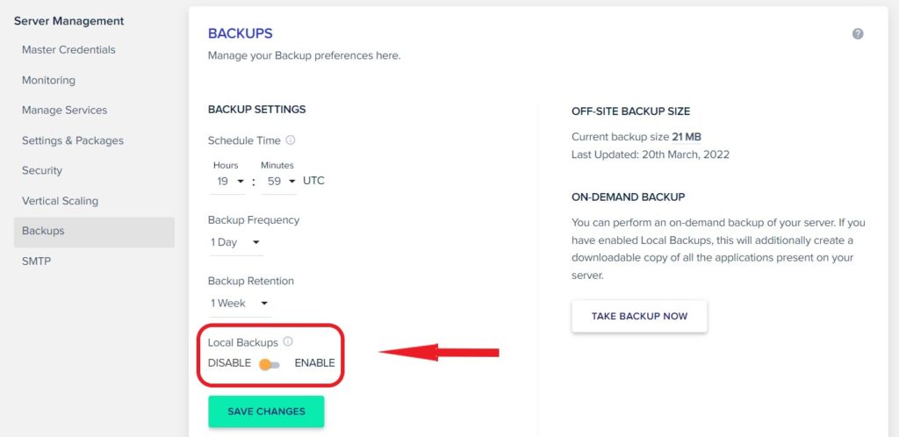Select Manage Services from the sidebar
This screenshot has width=899, height=437.
tap(65, 110)
